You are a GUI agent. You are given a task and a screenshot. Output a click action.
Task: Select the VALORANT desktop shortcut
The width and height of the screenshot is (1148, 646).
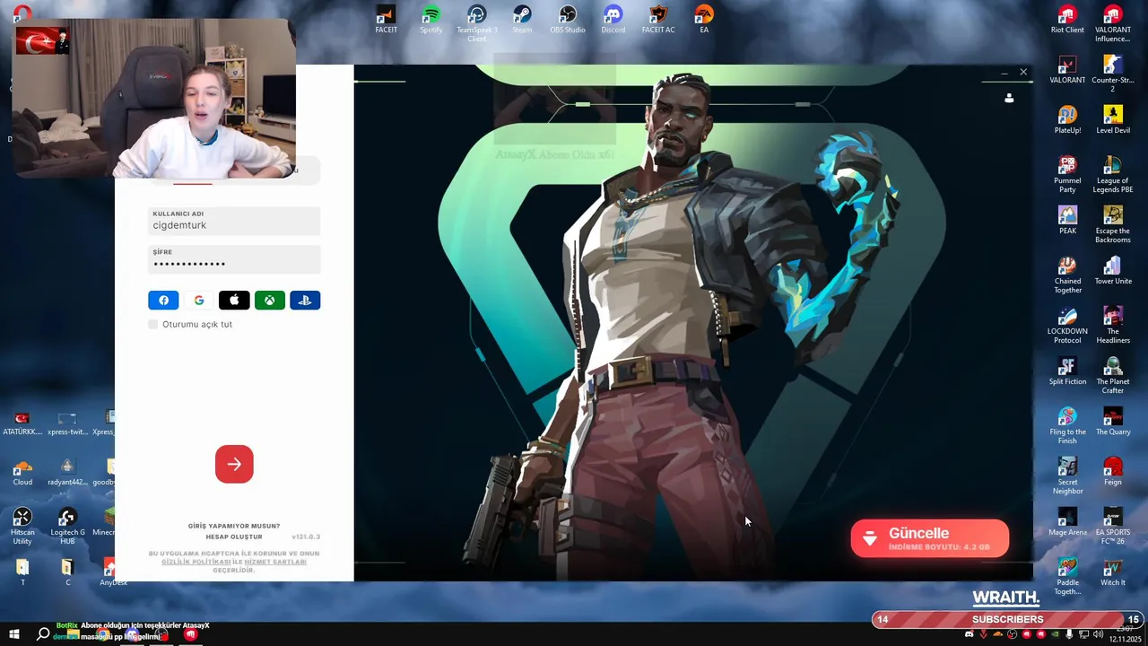point(1067,70)
